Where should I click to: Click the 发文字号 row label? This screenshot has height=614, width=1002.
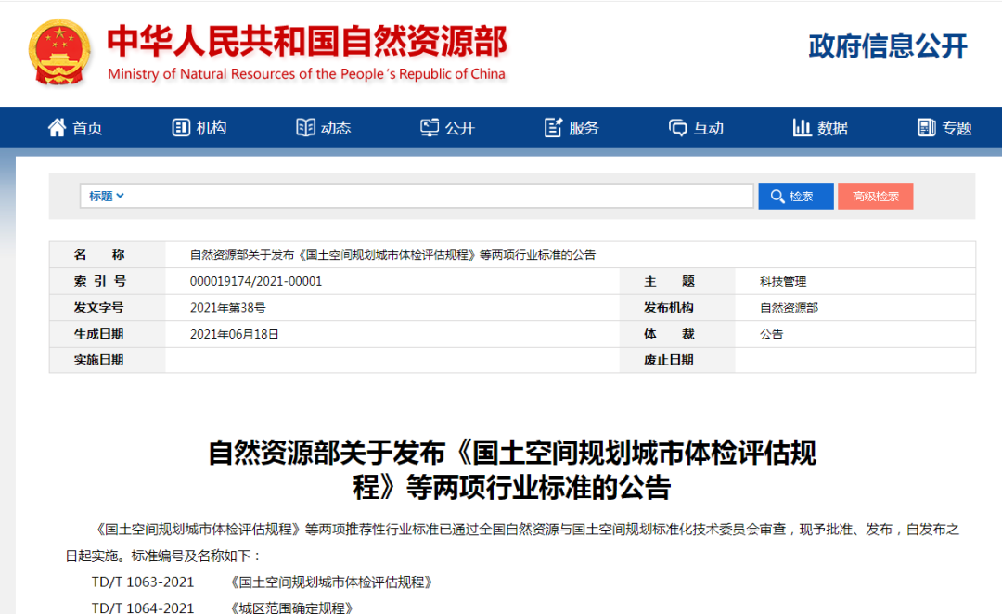point(98,308)
